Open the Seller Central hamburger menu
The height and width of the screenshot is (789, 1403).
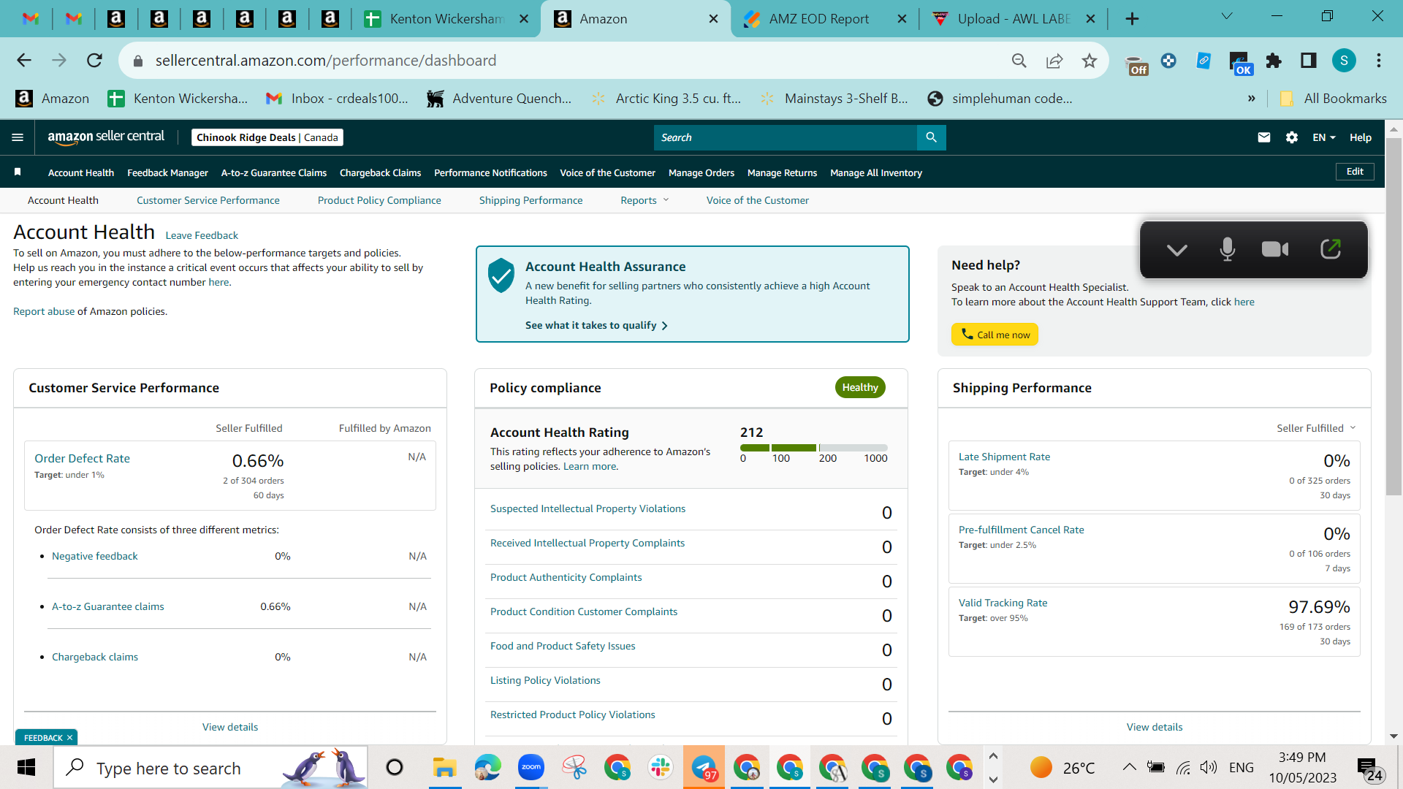point(18,137)
